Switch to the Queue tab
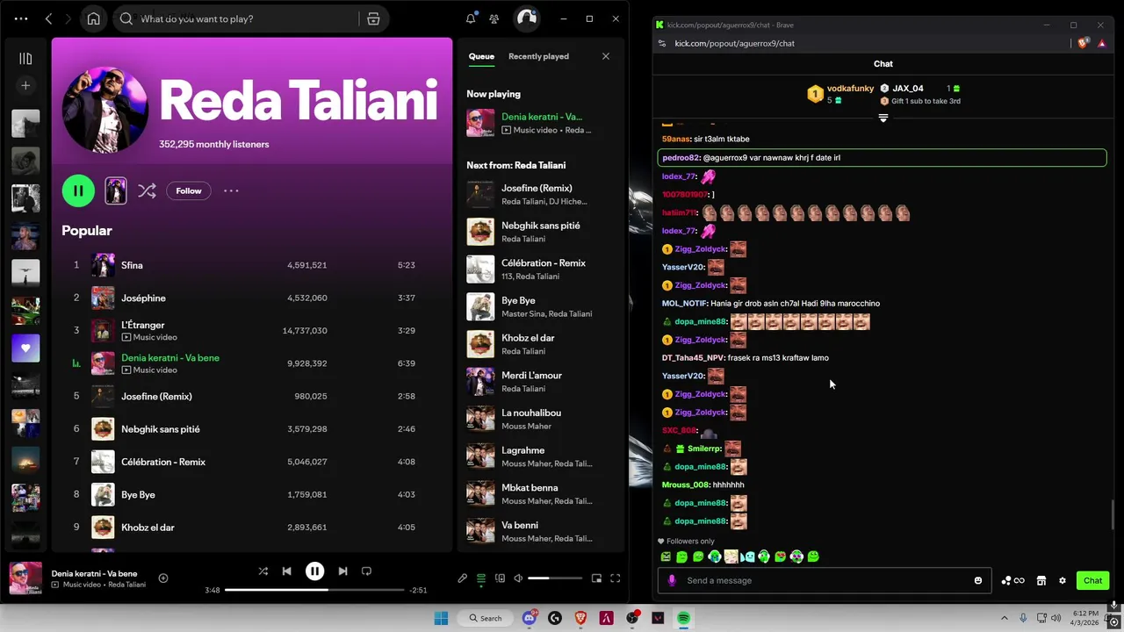This screenshot has height=632, width=1124. pos(481,56)
